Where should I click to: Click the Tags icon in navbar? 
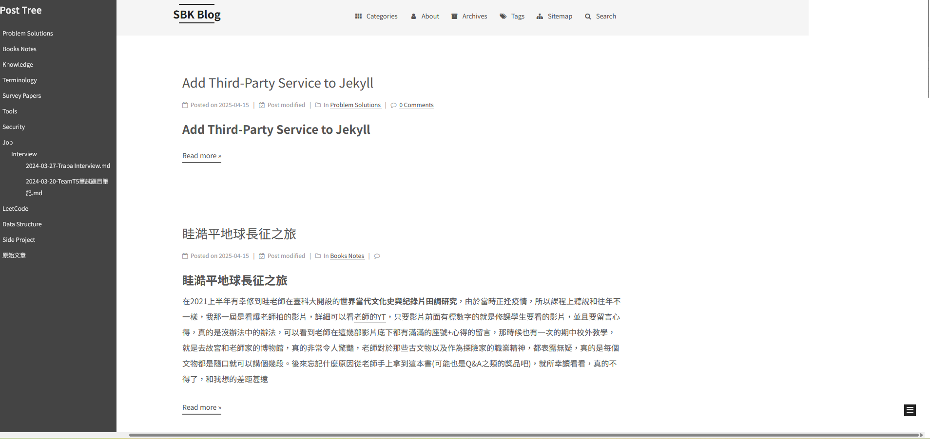[503, 16]
